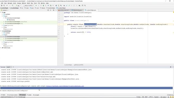Image resolution: width=174 pixels, height=98 pixels.
Task: Click getDistanceInKM in editor breadcrumb
Action: [x=79, y=65]
